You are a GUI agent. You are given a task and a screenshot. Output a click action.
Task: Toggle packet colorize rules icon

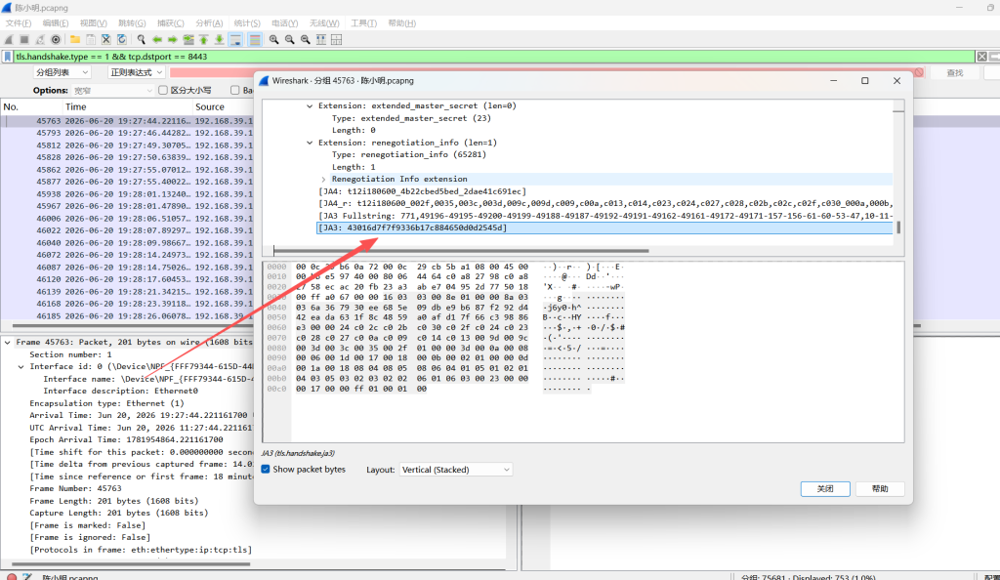tap(255, 39)
